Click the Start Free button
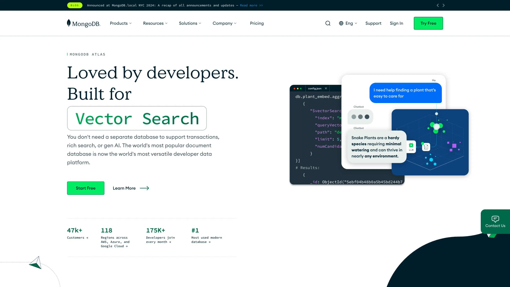The image size is (510, 287). [86, 188]
